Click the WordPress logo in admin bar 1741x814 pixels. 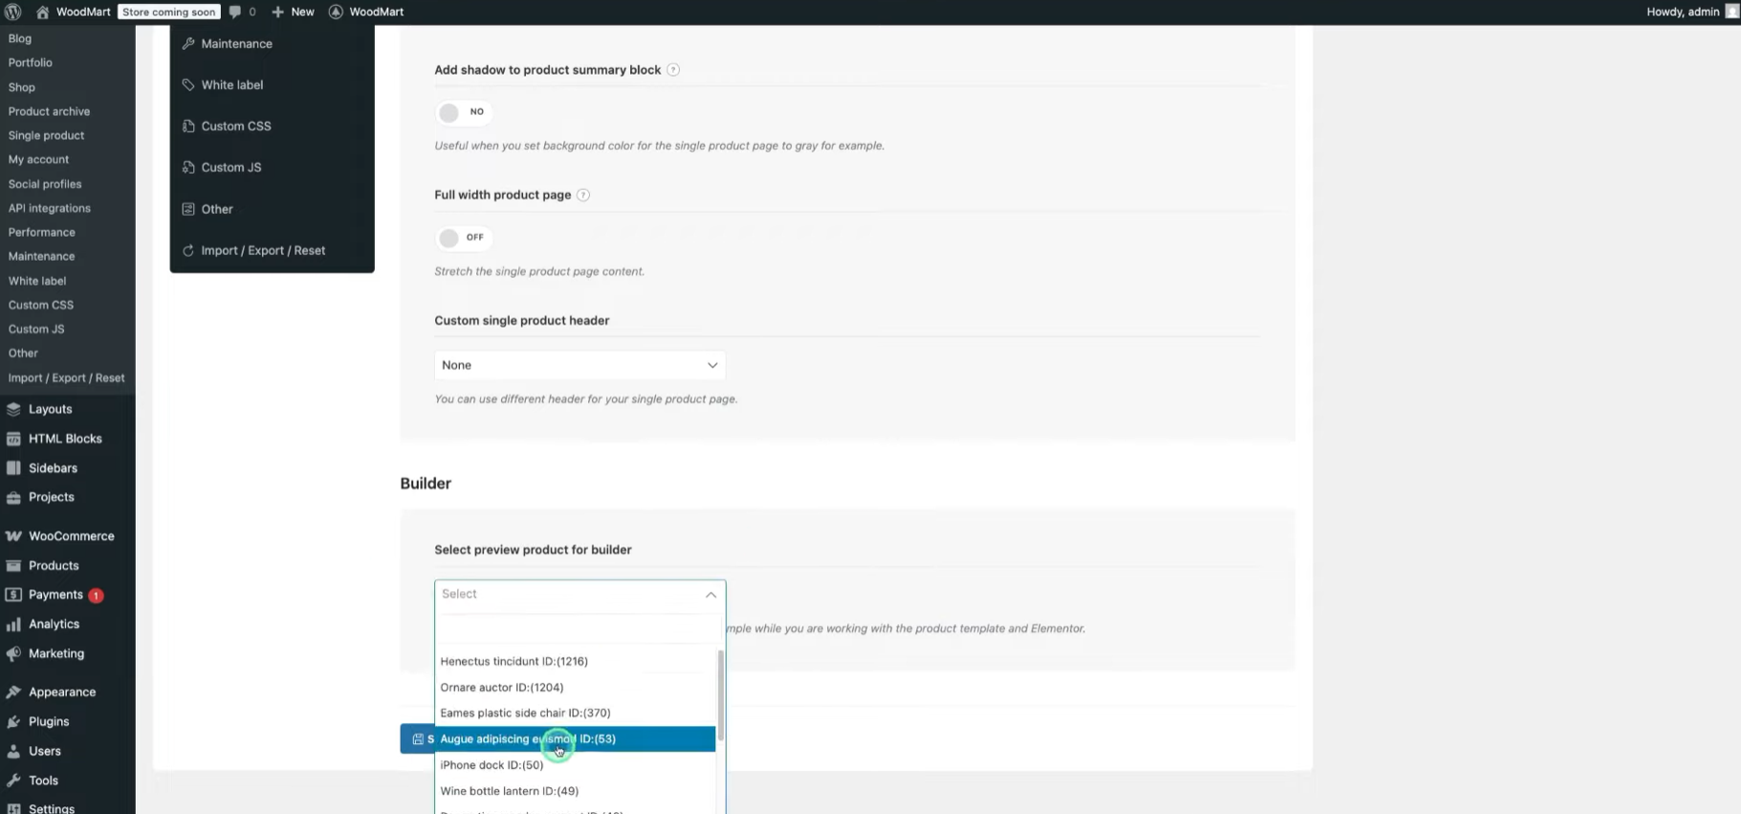pyautogui.click(x=12, y=11)
